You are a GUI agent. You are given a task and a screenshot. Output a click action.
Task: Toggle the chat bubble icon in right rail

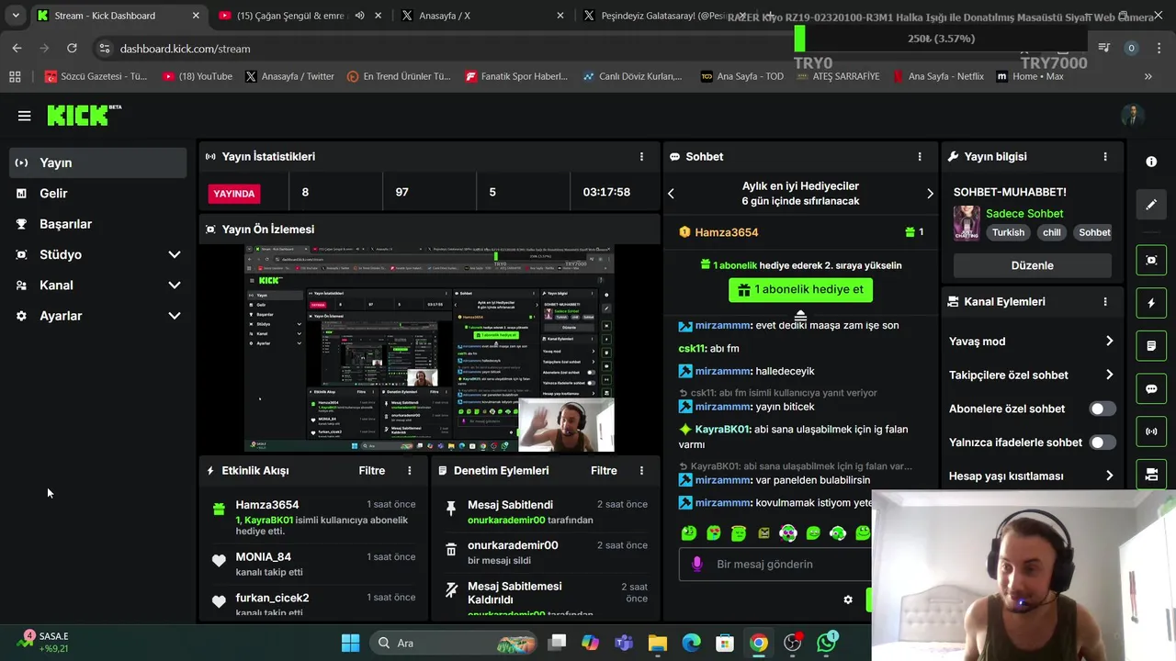pyautogui.click(x=1151, y=388)
